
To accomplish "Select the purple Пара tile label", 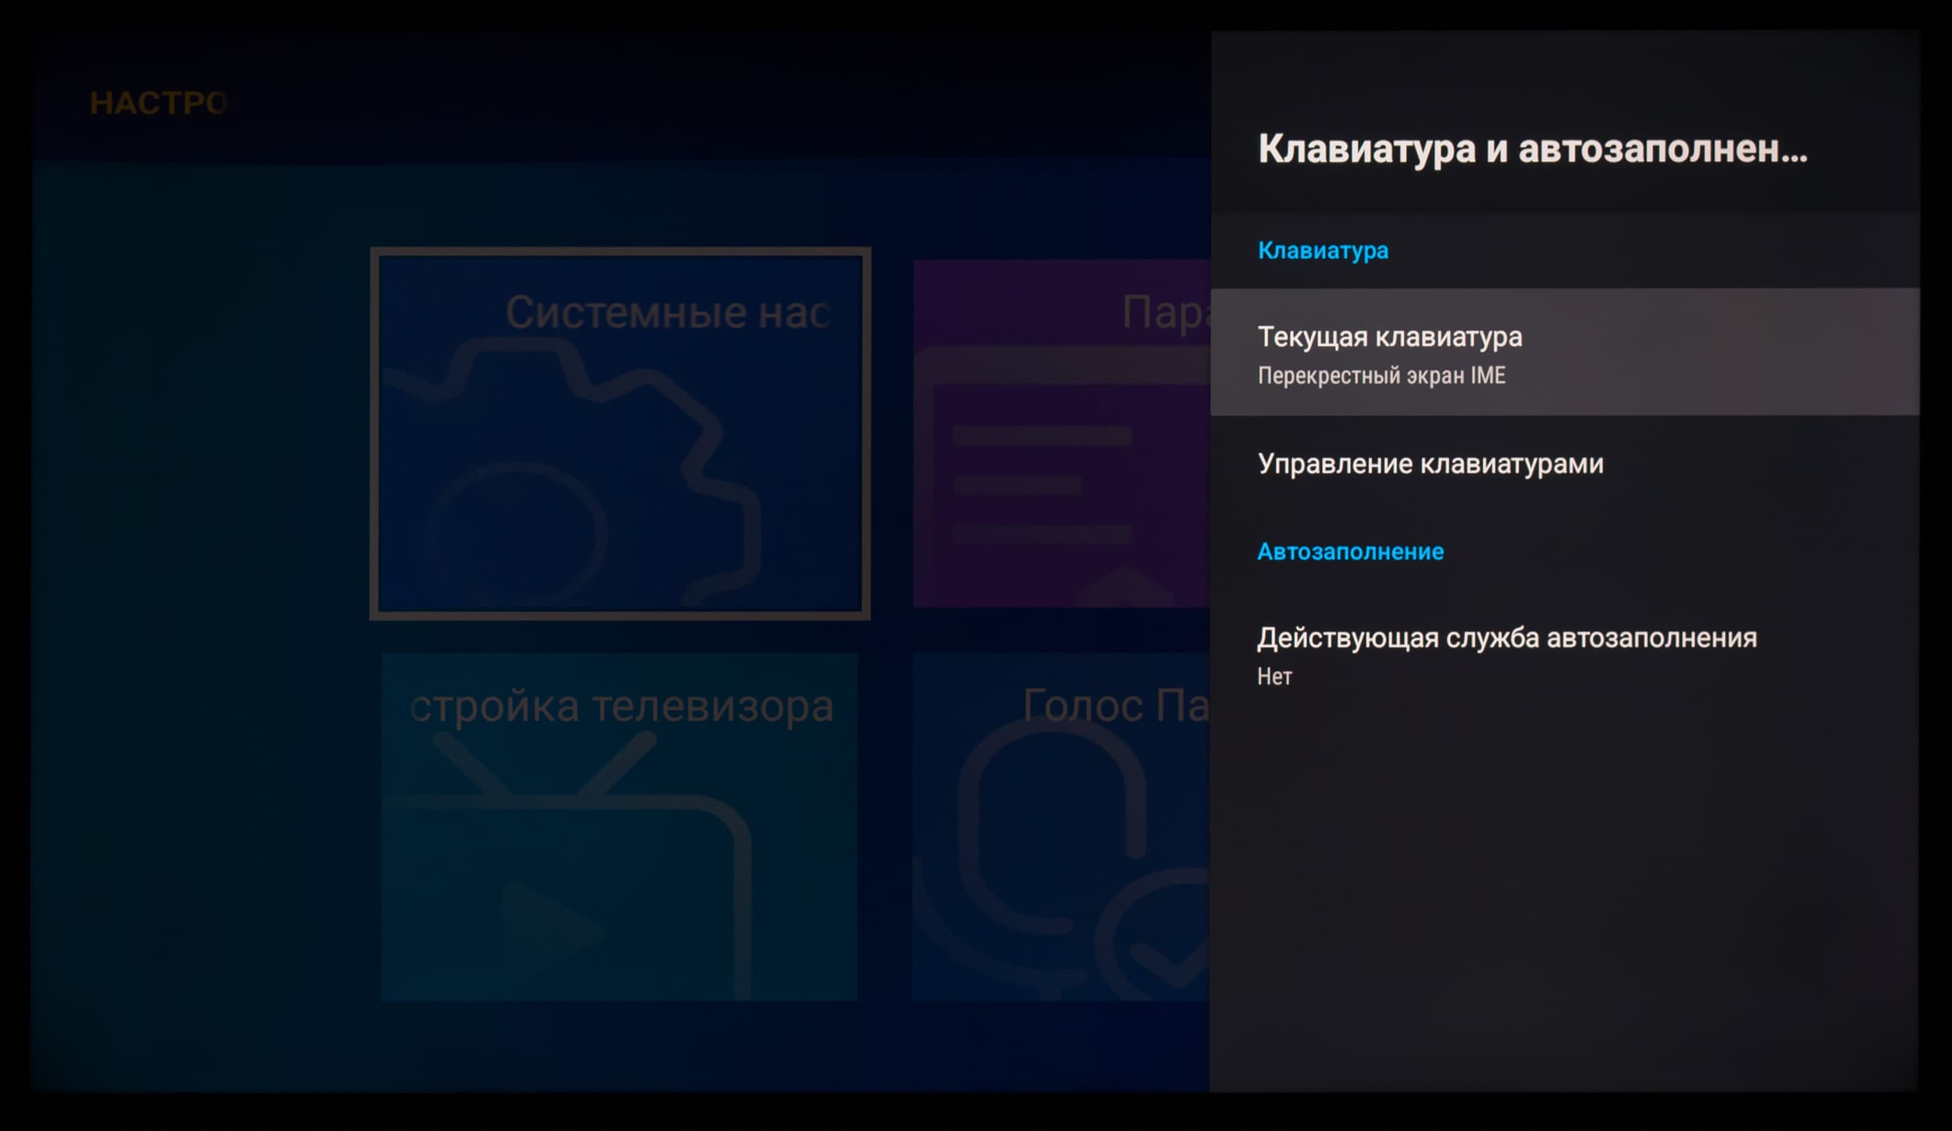I will click(x=1165, y=312).
